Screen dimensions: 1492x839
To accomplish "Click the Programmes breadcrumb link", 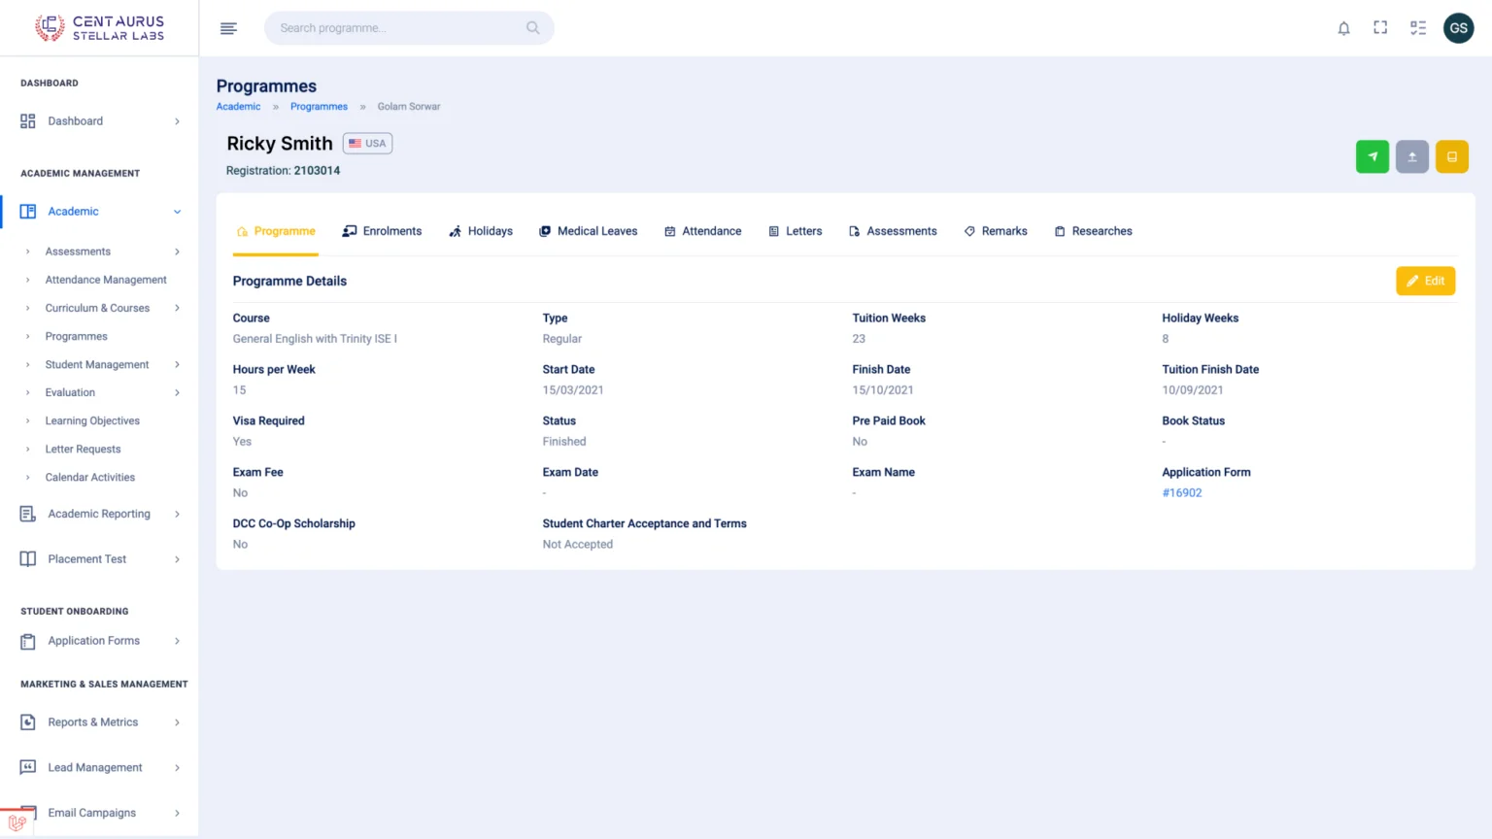I will (x=319, y=107).
